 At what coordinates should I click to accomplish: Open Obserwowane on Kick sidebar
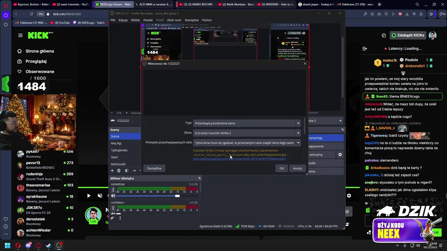(x=36, y=71)
